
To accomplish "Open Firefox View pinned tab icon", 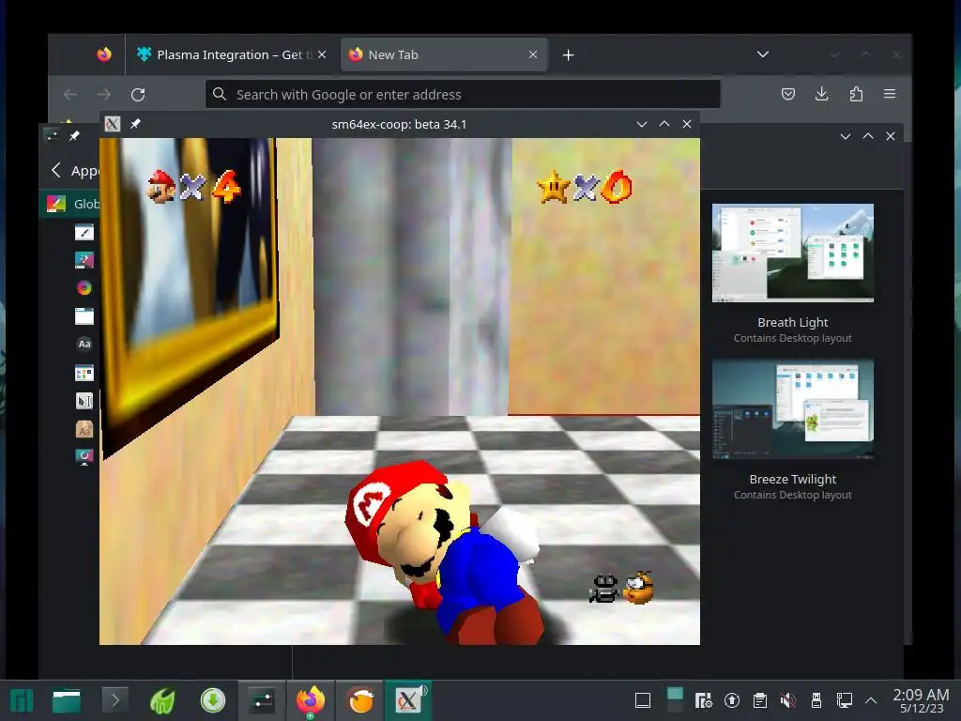I will click(x=104, y=54).
